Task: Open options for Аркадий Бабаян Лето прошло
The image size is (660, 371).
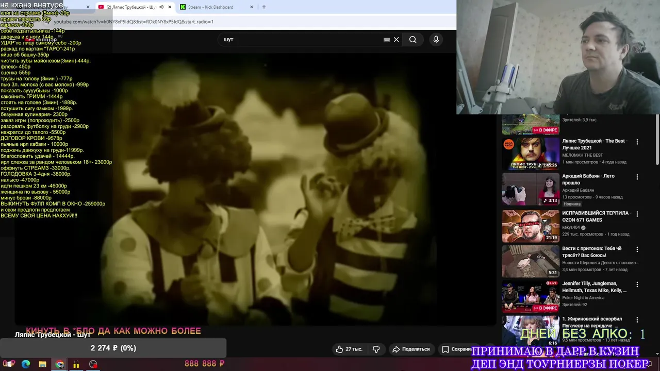Action: click(x=637, y=177)
